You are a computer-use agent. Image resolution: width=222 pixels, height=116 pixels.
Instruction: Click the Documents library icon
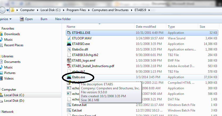tap(1, 62)
